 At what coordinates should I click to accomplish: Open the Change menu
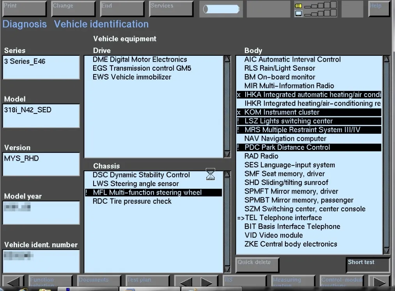73,8
